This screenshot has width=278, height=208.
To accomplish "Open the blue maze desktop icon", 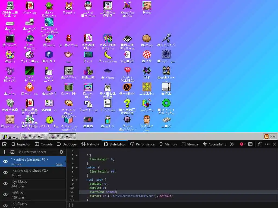I will pos(166,54).
